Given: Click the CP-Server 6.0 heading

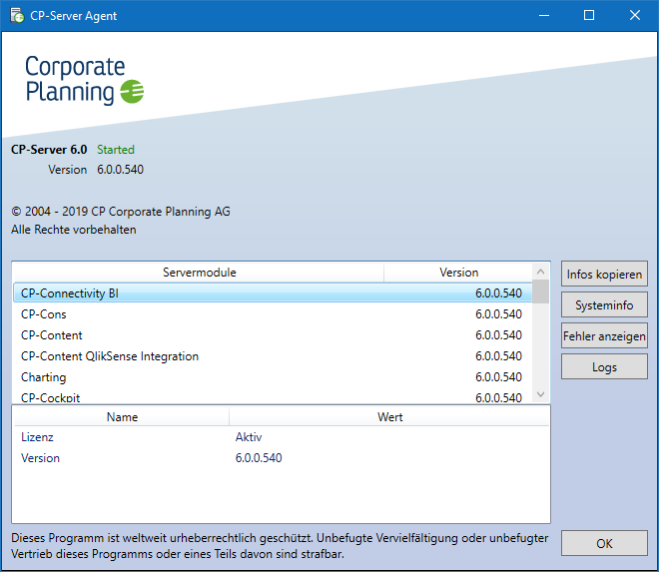Looking at the screenshot, I should 49,150.
